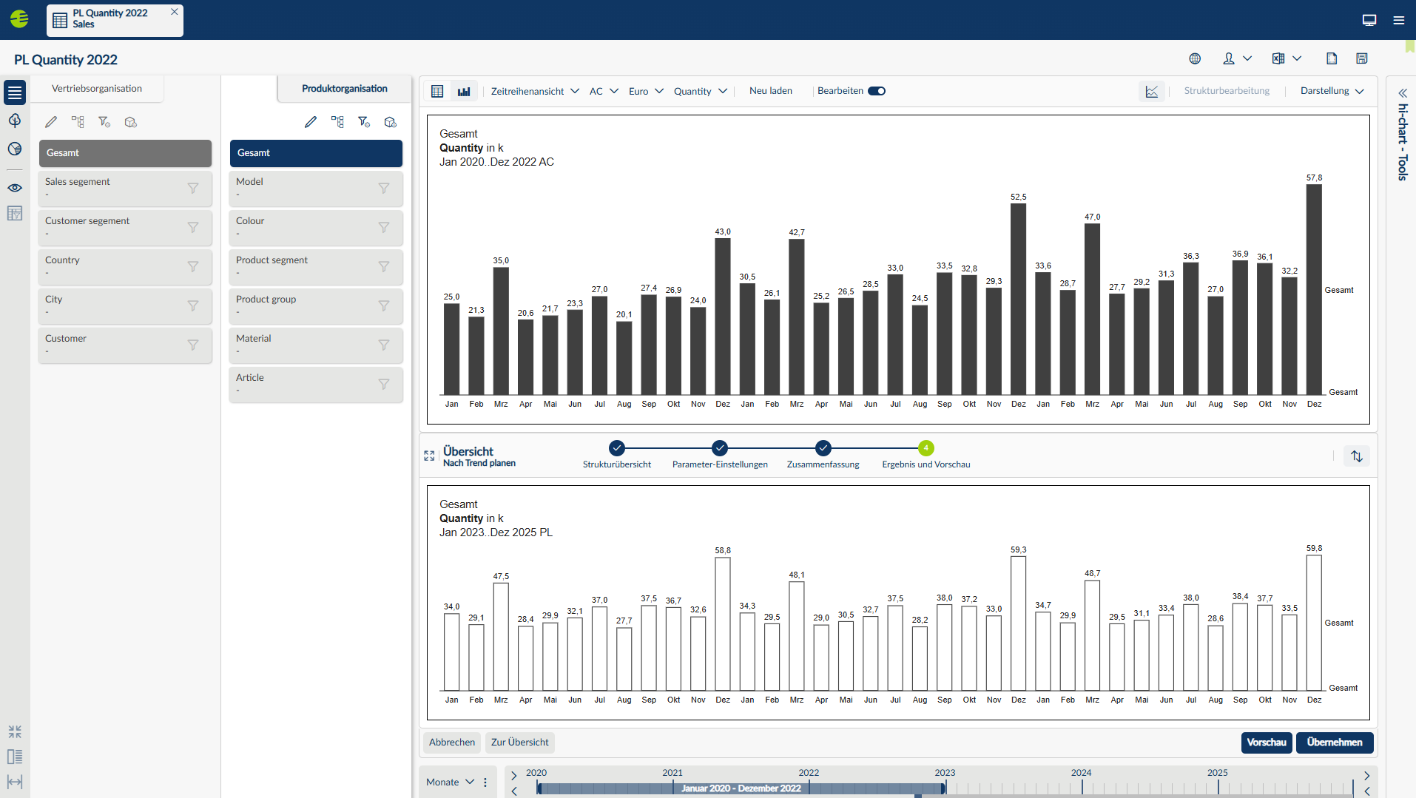Click the Übernehmen button

point(1335,743)
